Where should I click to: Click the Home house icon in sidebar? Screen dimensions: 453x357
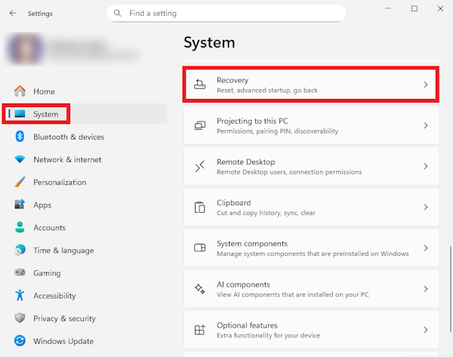tap(20, 91)
